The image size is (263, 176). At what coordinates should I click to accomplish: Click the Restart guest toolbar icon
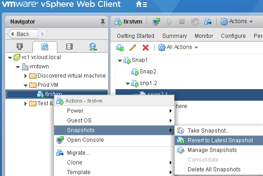pyautogui.click(x=195, y=22)
